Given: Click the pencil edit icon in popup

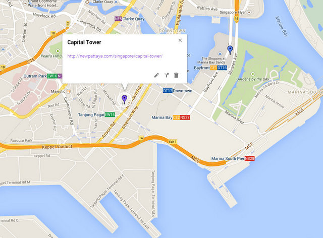Looking at the screenshot, I should (x=156, y=75).
